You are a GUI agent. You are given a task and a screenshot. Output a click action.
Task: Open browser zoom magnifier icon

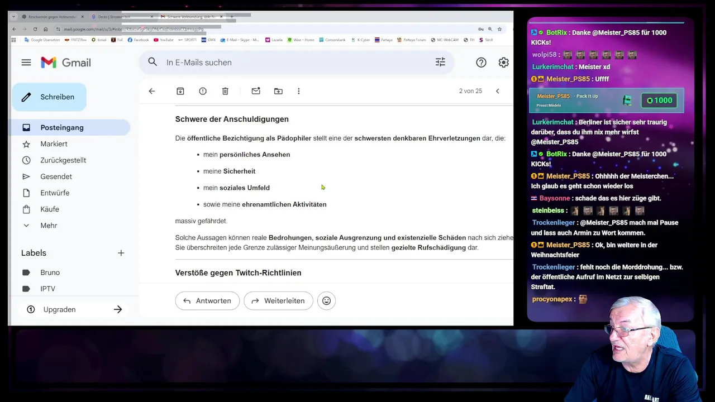490,29
